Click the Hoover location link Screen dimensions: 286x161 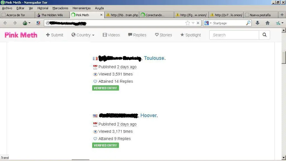[149, 115]
